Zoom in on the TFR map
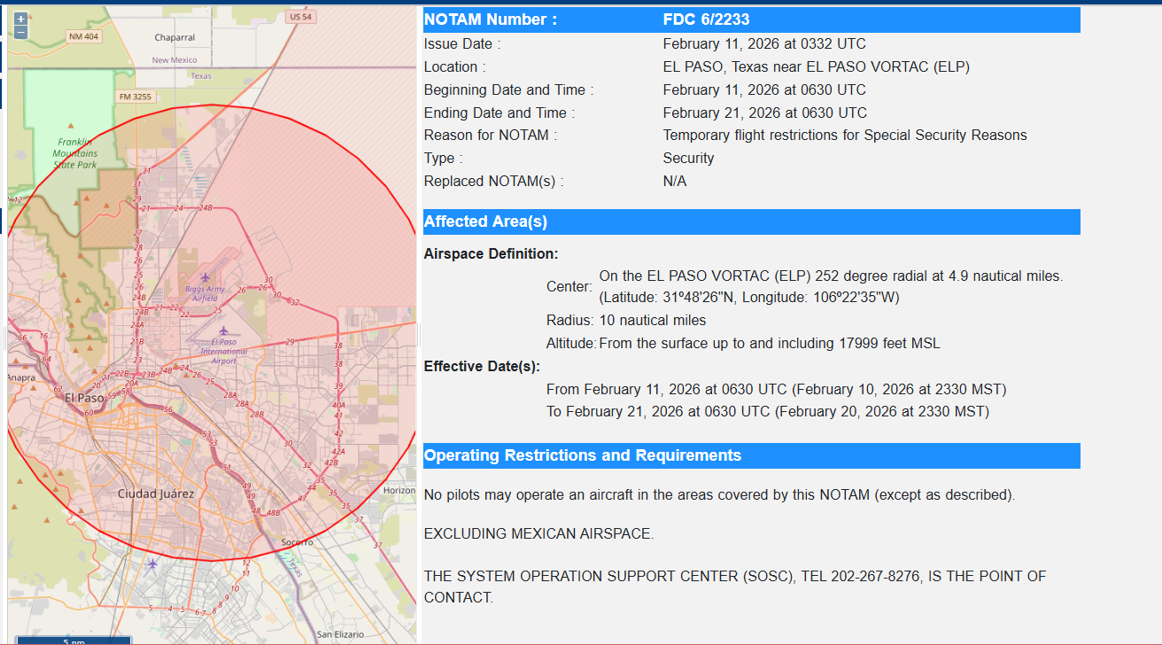 pos(20,19)
